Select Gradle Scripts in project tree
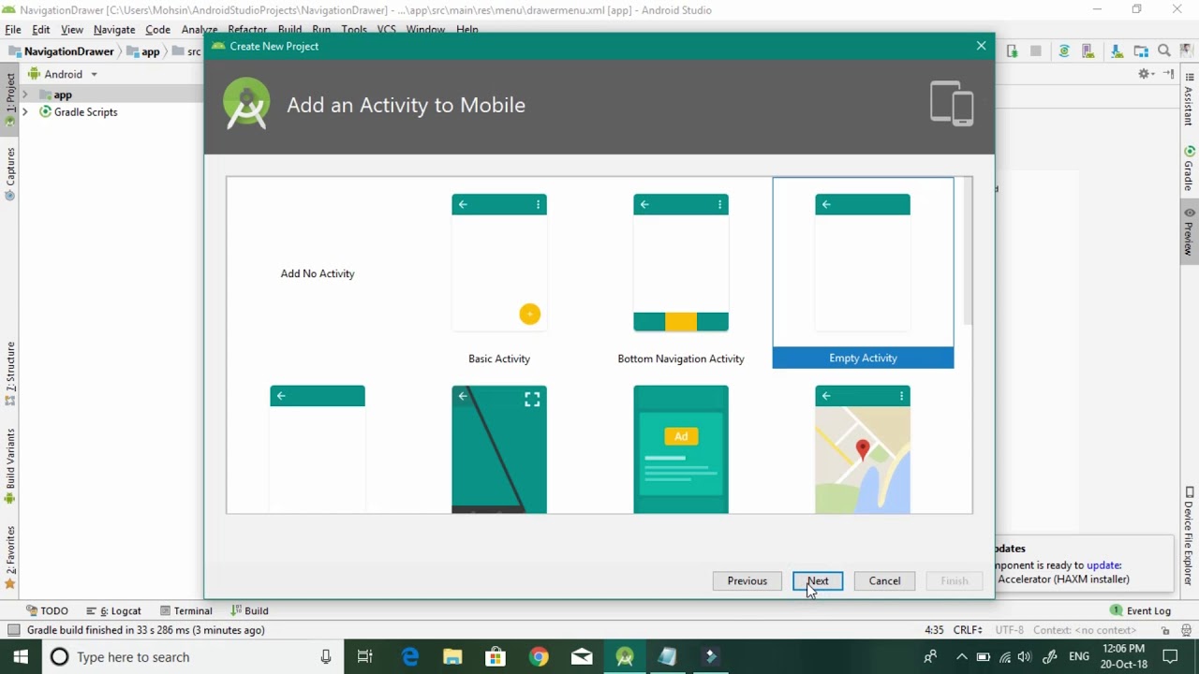 coord(78,111)
